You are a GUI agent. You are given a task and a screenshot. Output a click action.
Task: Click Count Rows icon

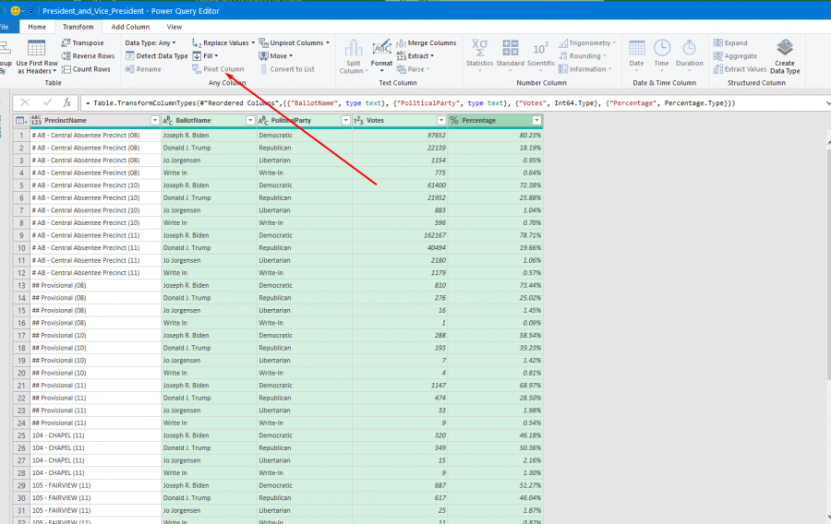66,69
